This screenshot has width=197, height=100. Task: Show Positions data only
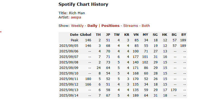110,26
